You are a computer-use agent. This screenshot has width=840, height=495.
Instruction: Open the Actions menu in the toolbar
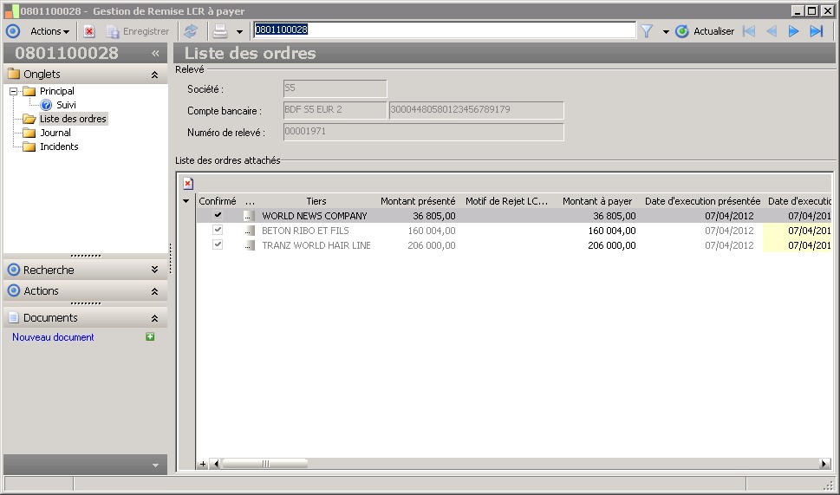49,31
